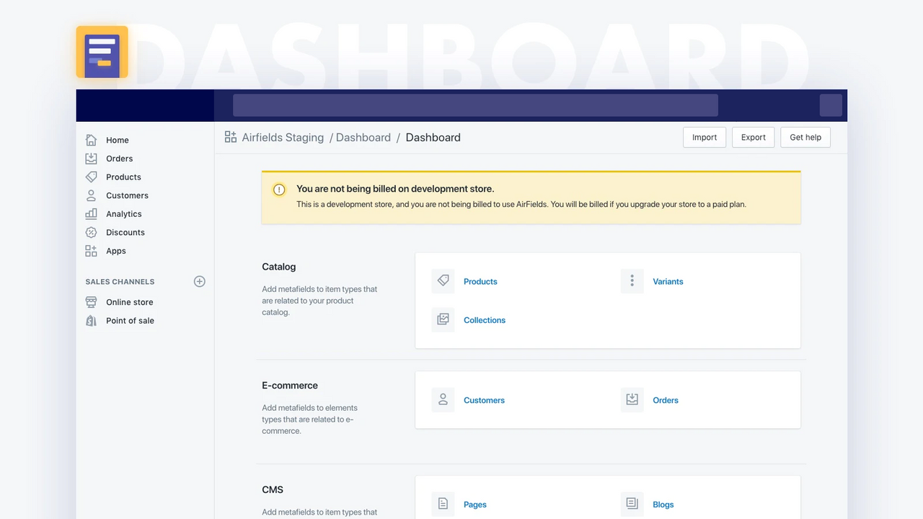The image size is (923, 519).
Task: Click the Collections image icon in Catalog card
Action: [443, 319]
